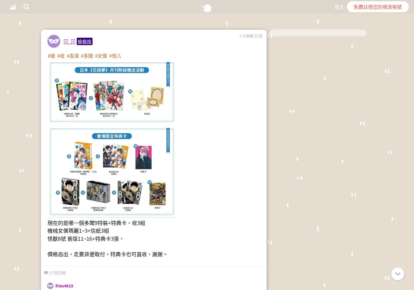Open the #怪八 hashtag
The width and height of the screenshot is (414, 290).
(x=115, y=56)
